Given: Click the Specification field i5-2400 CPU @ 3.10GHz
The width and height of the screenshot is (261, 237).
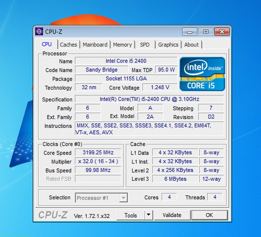Looking at the screenshot, I should pos(149,99).
